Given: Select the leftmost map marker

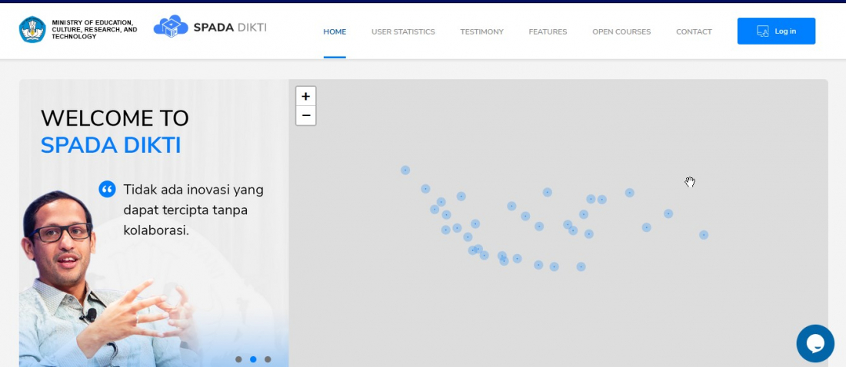Looking at the screenshot, I should click(405, 170).
